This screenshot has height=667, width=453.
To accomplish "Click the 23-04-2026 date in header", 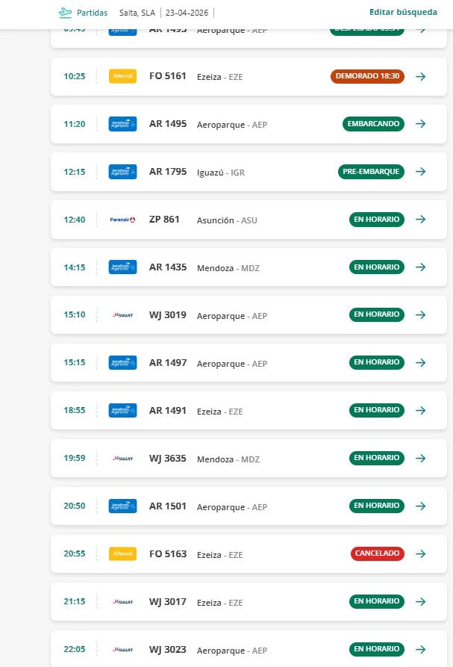I will tap(187, 13).
